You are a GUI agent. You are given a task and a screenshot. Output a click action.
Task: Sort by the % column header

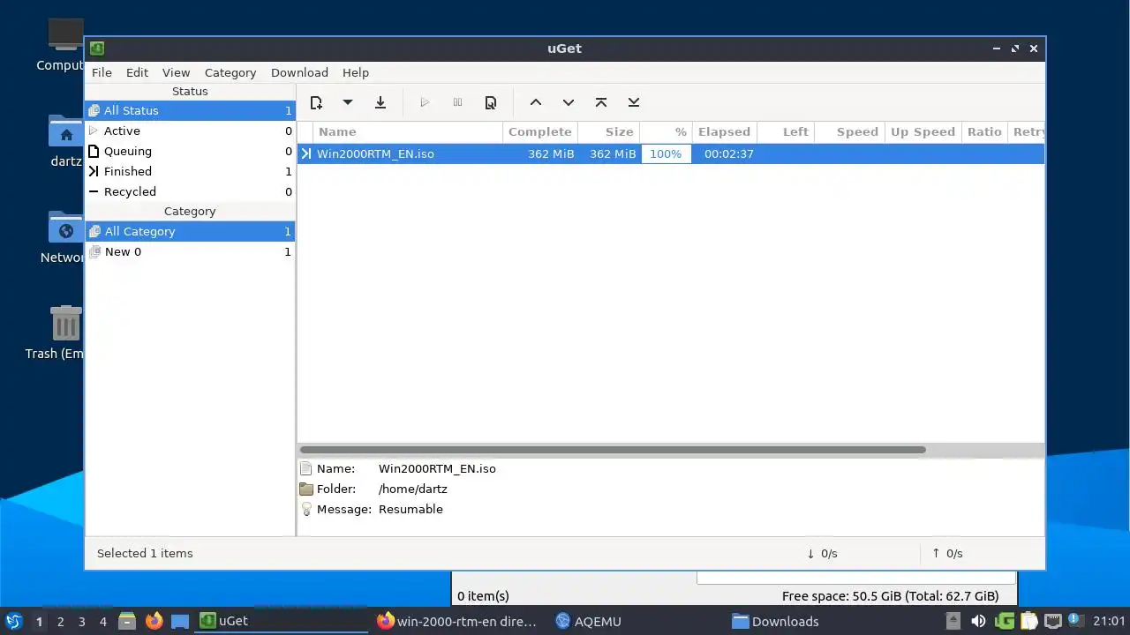pos(666,131)
